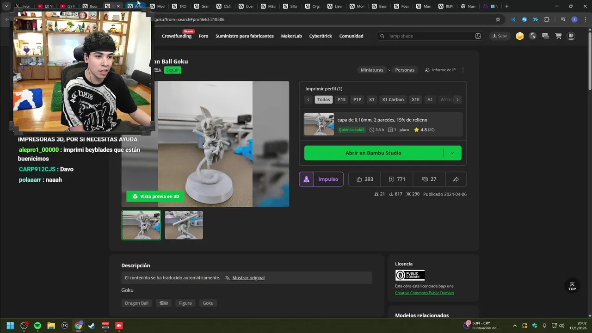592x333 pixels.
Task: Select the A1 printer filter
Action: coord(430,99)
